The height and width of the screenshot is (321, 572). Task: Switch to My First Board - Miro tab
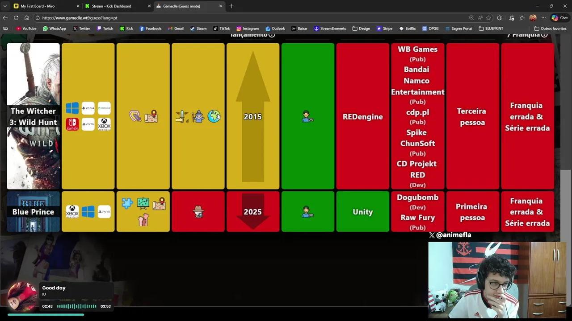click(46, 6)
